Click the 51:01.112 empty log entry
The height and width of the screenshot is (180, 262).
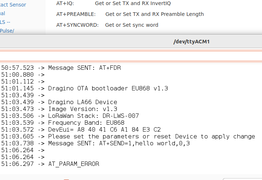pos(22,81)
